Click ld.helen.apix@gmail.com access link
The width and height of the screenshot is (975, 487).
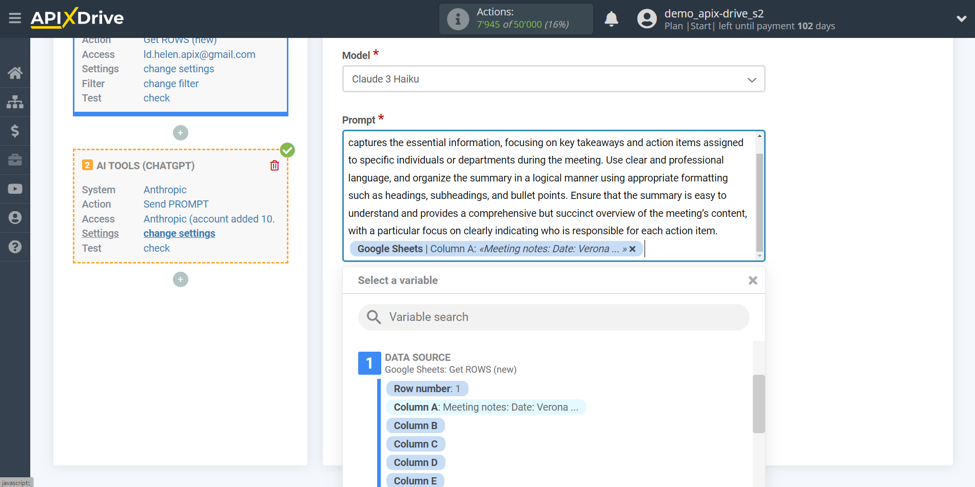199,54
